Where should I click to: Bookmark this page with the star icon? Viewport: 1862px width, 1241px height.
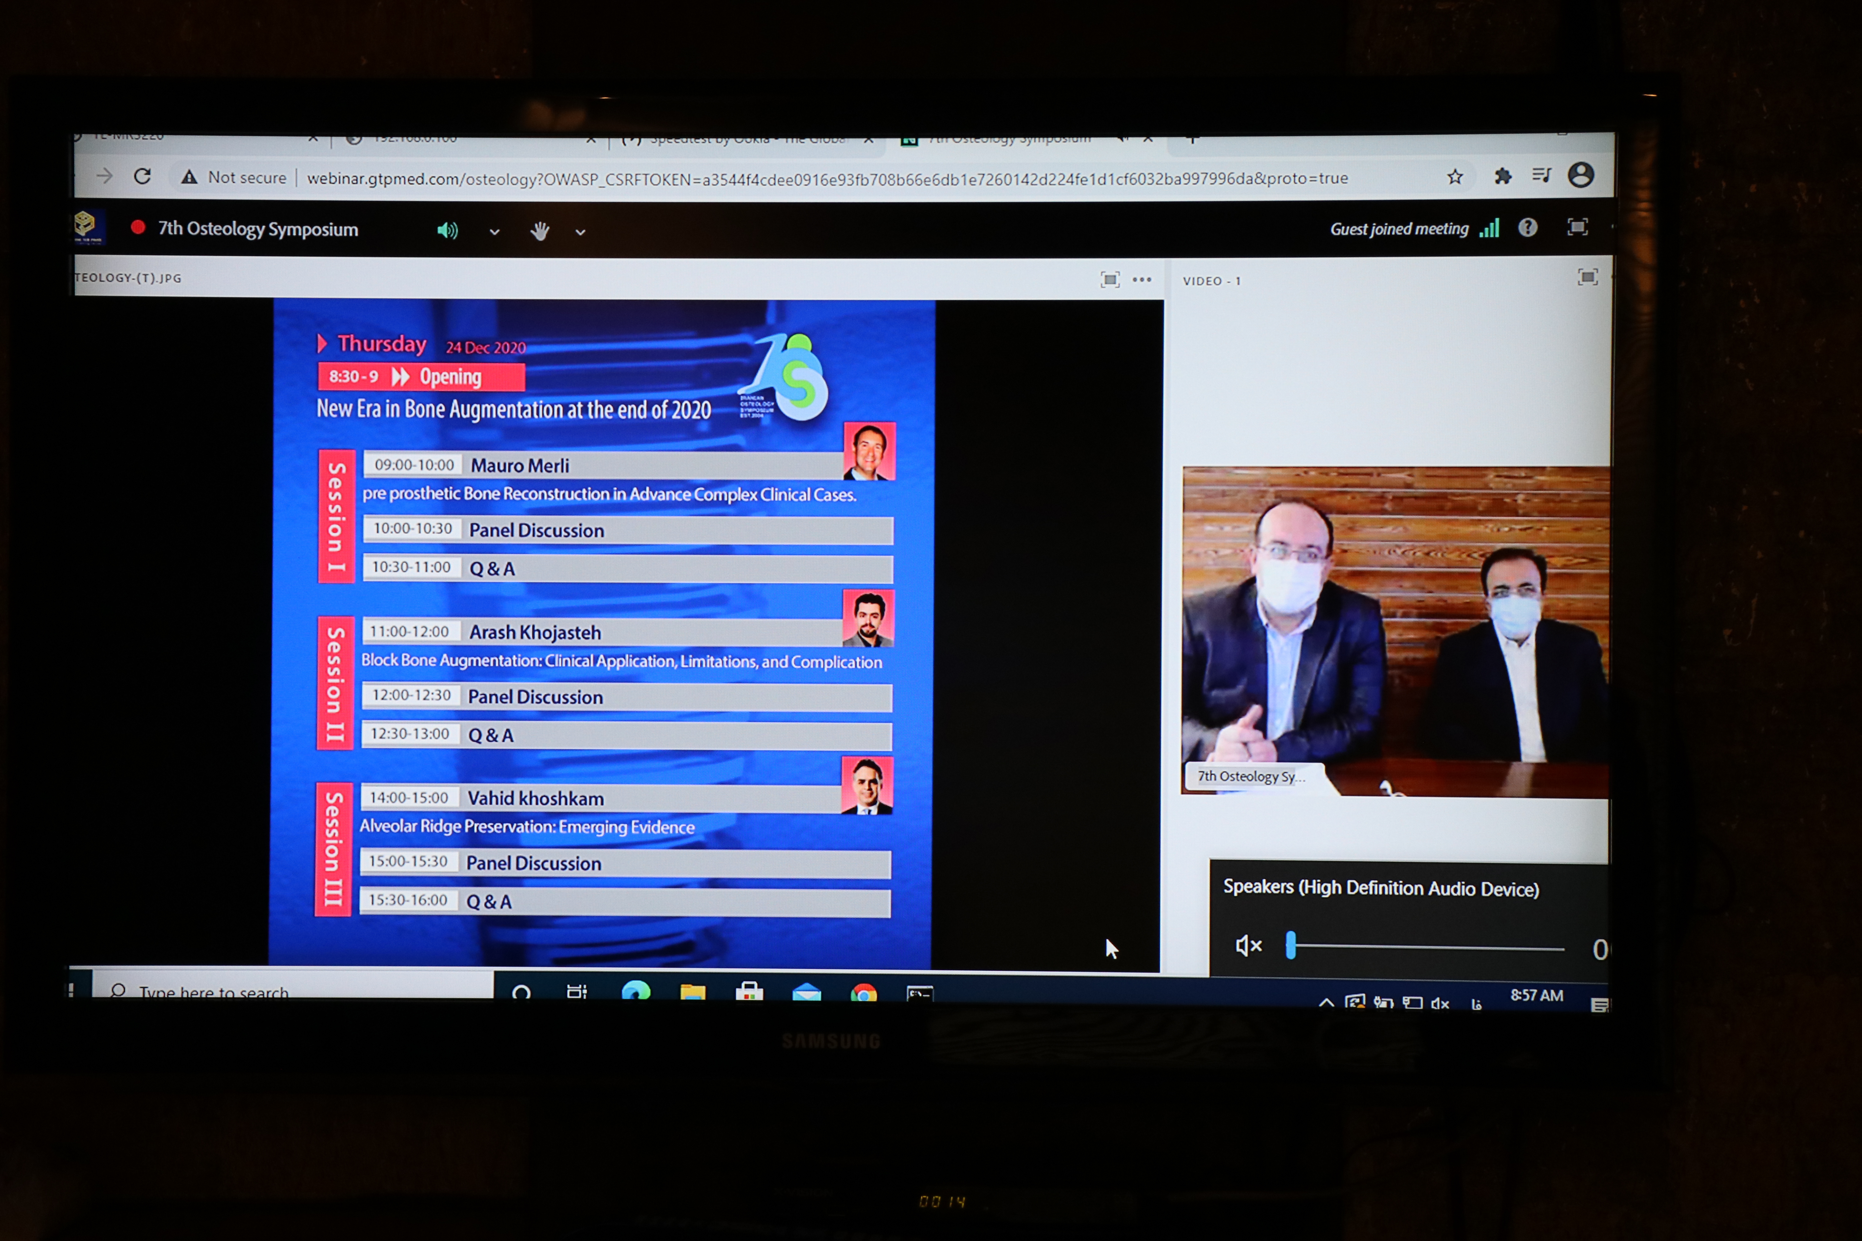click(1455, 177)
